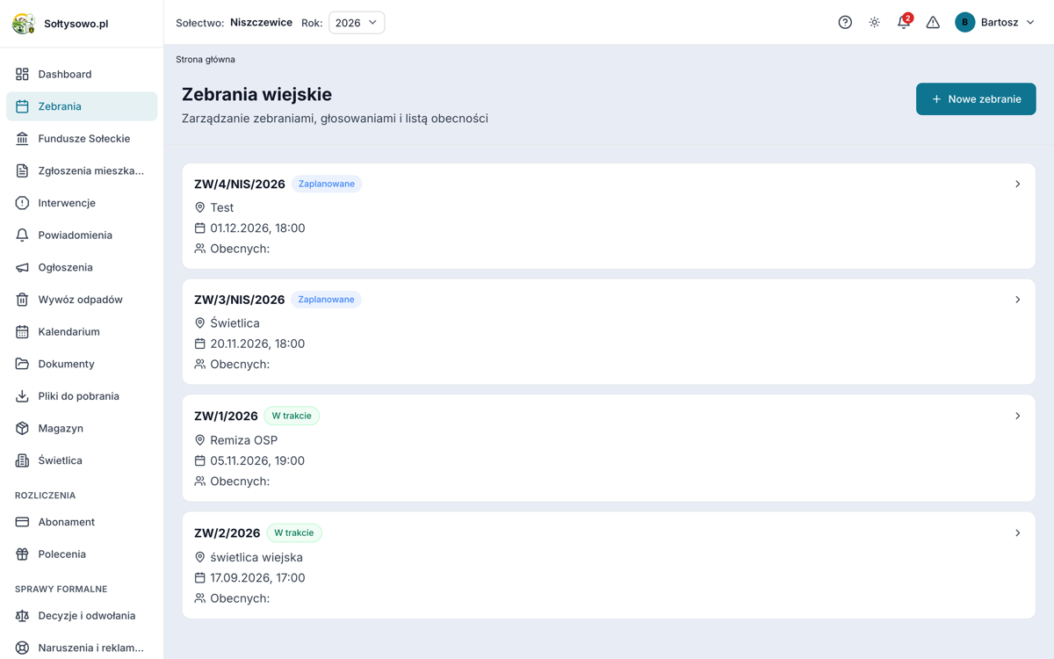This screenshot has width=1054, height=659.
Task: Open notifications bell with badge
Action: (x=904, y=22)
